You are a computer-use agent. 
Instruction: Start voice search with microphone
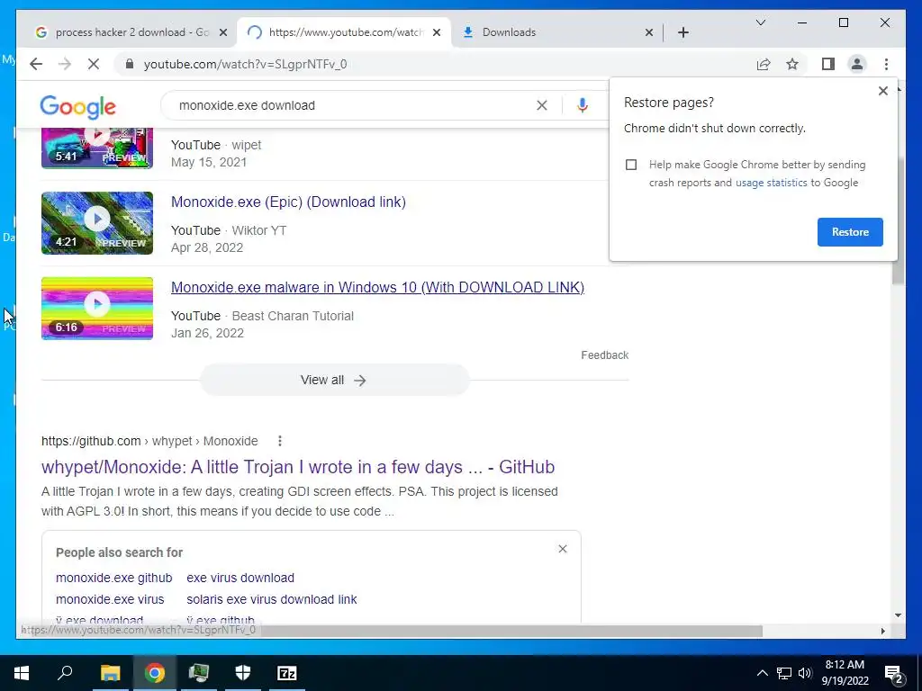pos(583,105)
